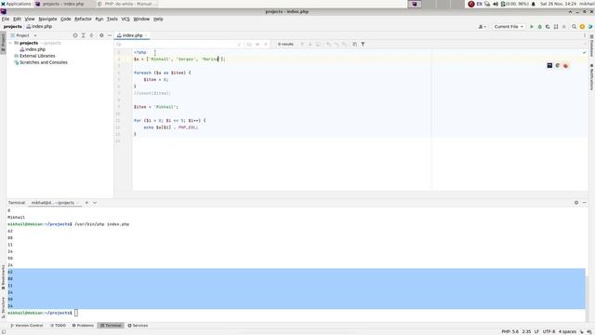
Task: Select opened file locate icon in Project panel
Action: pos(75,35)
